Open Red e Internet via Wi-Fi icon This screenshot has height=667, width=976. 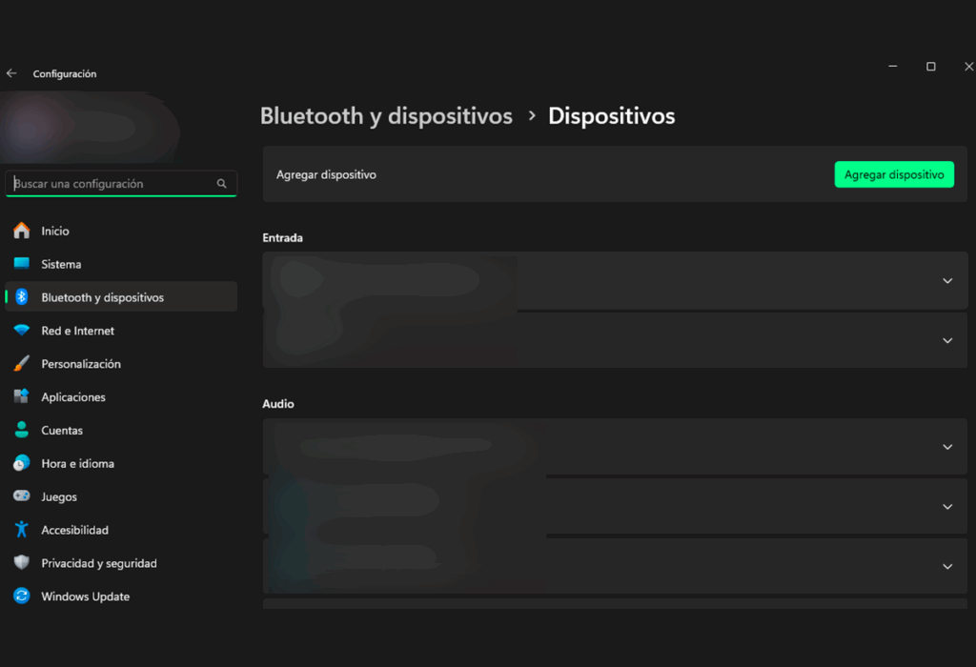click(22, 331)
